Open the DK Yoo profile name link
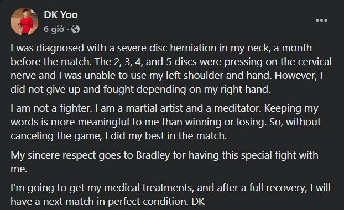This screenshot has height=210, width=344. [x=61, y=15]
